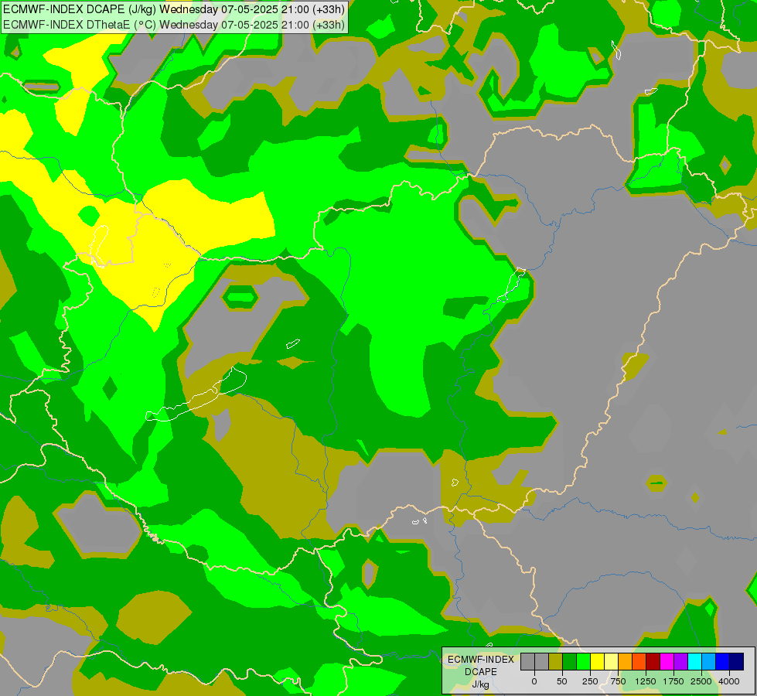Click the pale yellow legend swatch

click(x=611, y=662)
